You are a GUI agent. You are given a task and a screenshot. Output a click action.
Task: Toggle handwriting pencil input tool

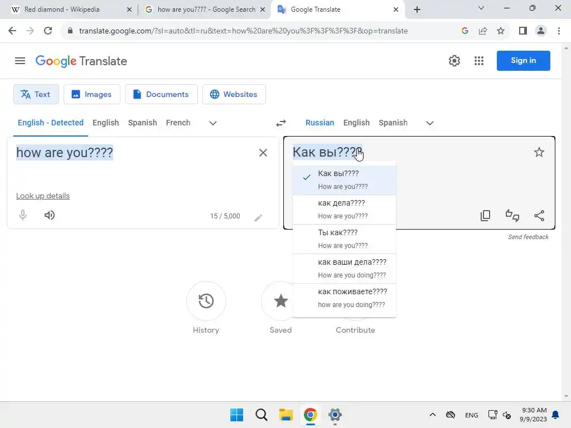258,218
